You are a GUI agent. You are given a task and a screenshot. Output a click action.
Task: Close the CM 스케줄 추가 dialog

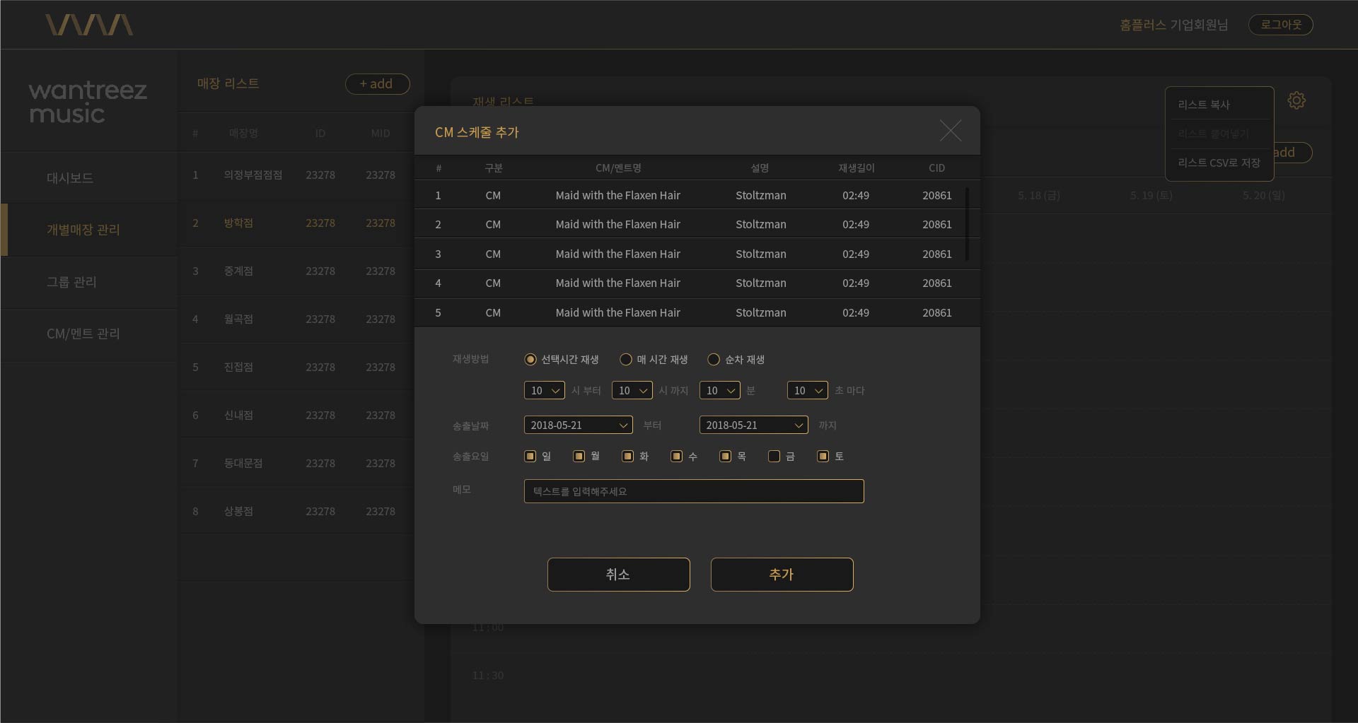coord(950,131)
